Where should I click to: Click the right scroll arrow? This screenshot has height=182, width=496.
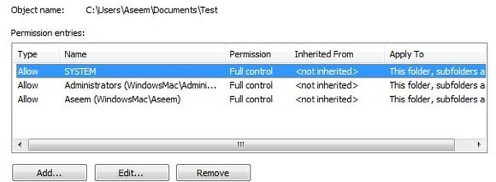pos(479,145)
